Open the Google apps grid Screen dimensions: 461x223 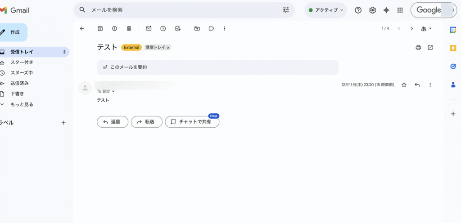coord(400,10)
